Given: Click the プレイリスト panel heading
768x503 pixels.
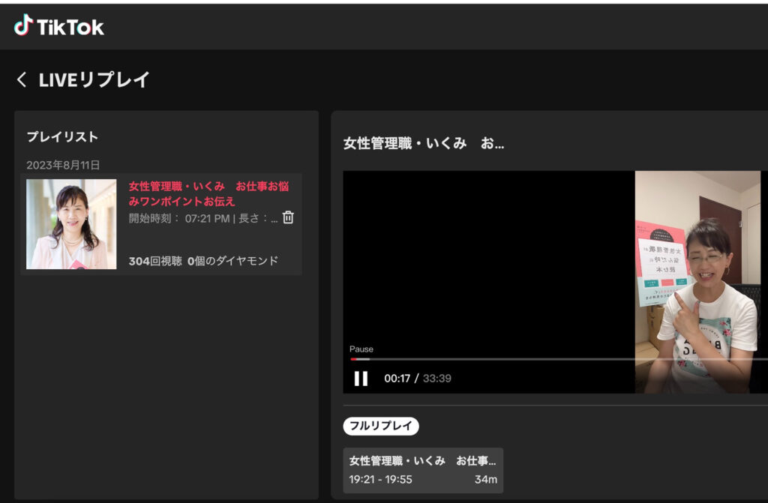Looking at the screenshot, I should coord(62,137).
